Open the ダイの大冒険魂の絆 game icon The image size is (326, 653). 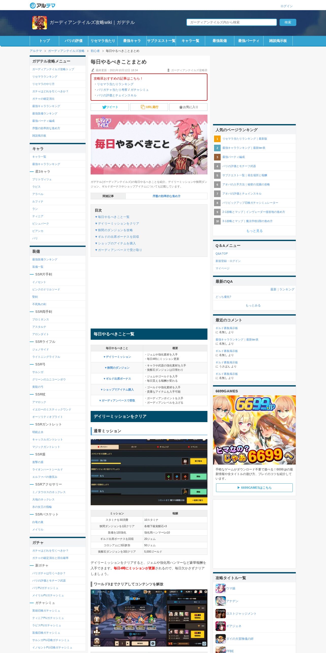(x=220, y=639)
